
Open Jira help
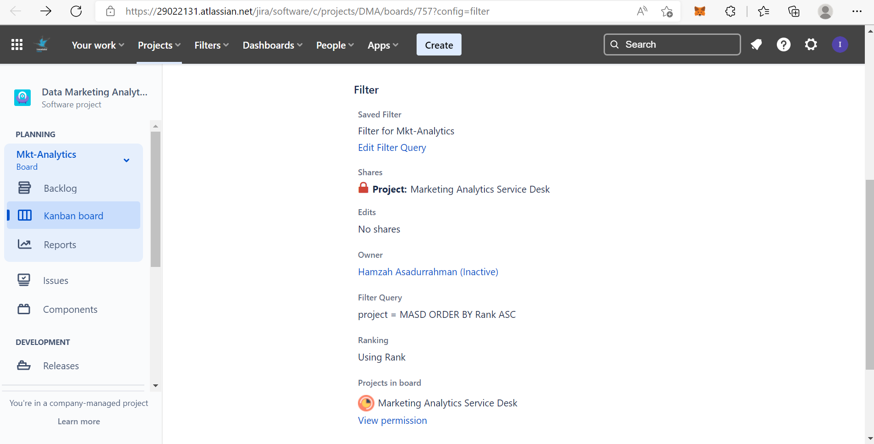pyautogui.click(x=784, y=44)
